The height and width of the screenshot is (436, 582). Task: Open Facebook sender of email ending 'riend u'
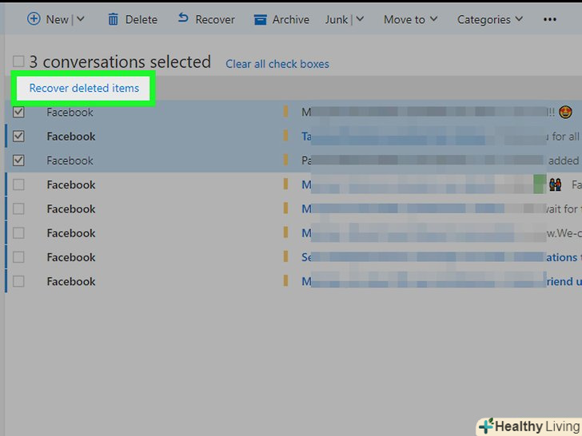click(71, 281)
